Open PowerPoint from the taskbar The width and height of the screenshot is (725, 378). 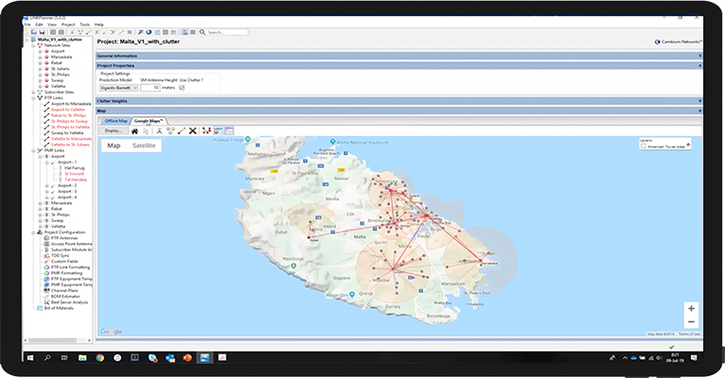coord(187,358)
